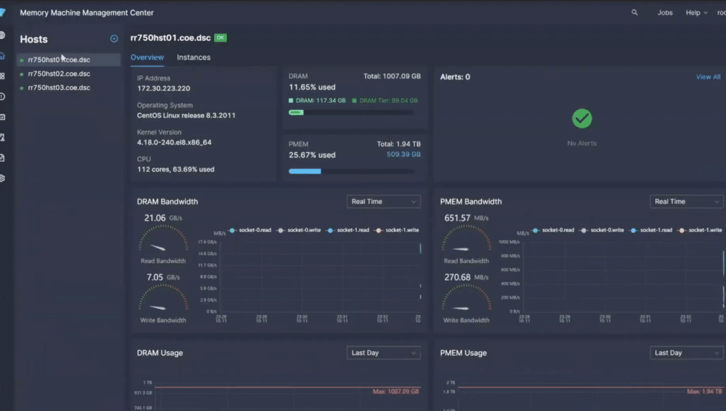Click the 112 cores, 63.69% used text
The image size is (726, 411).
coord(176,169)
